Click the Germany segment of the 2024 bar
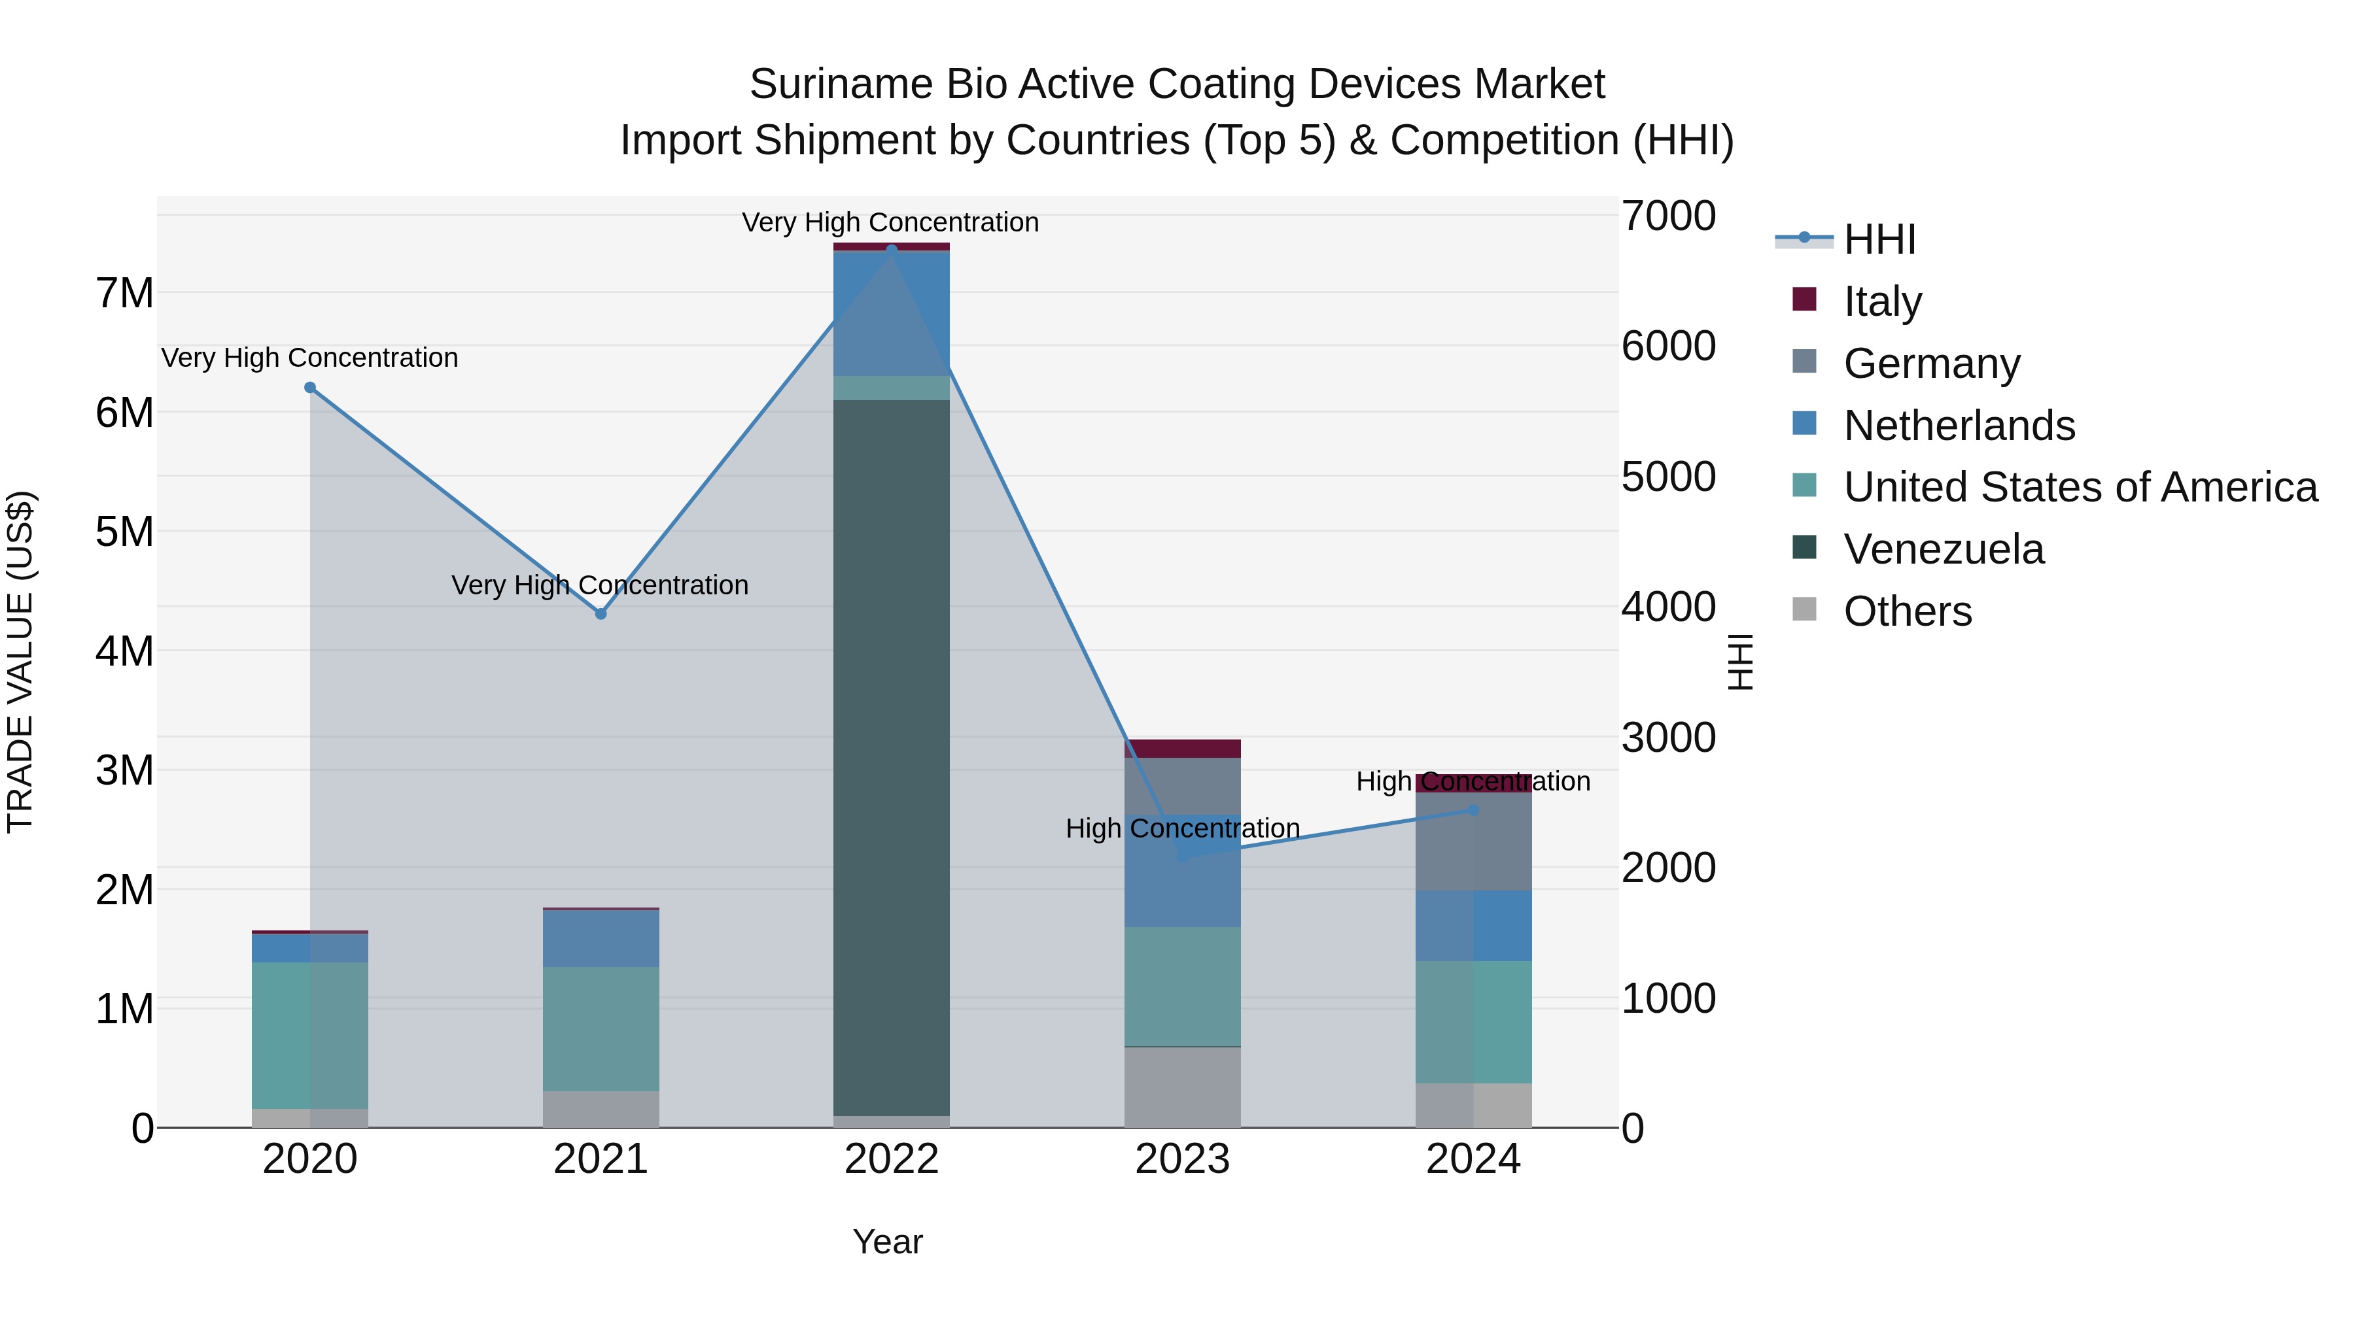This screenshot has width=2355, height=1324. [x=1474, y=841]
